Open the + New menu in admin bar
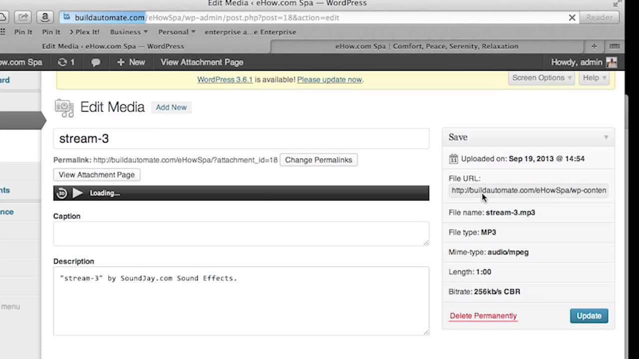The height and width of the screenshot is (359, 639). click(131, 62)
